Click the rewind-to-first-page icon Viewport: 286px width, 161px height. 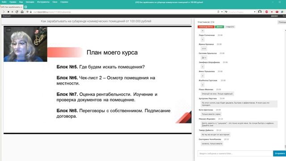tap(8, 12)
